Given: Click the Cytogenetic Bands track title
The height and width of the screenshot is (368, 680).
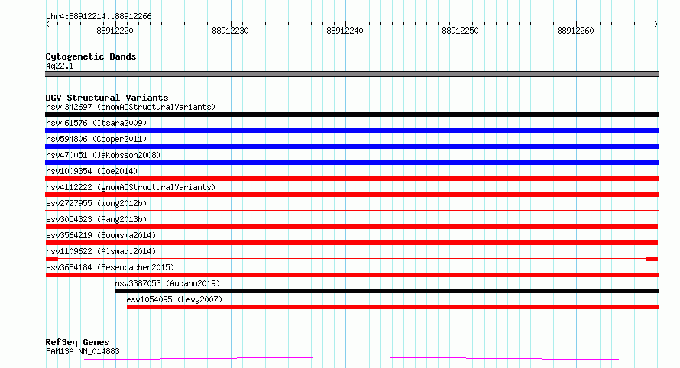Looking at the screenshot, I should 91,56.
